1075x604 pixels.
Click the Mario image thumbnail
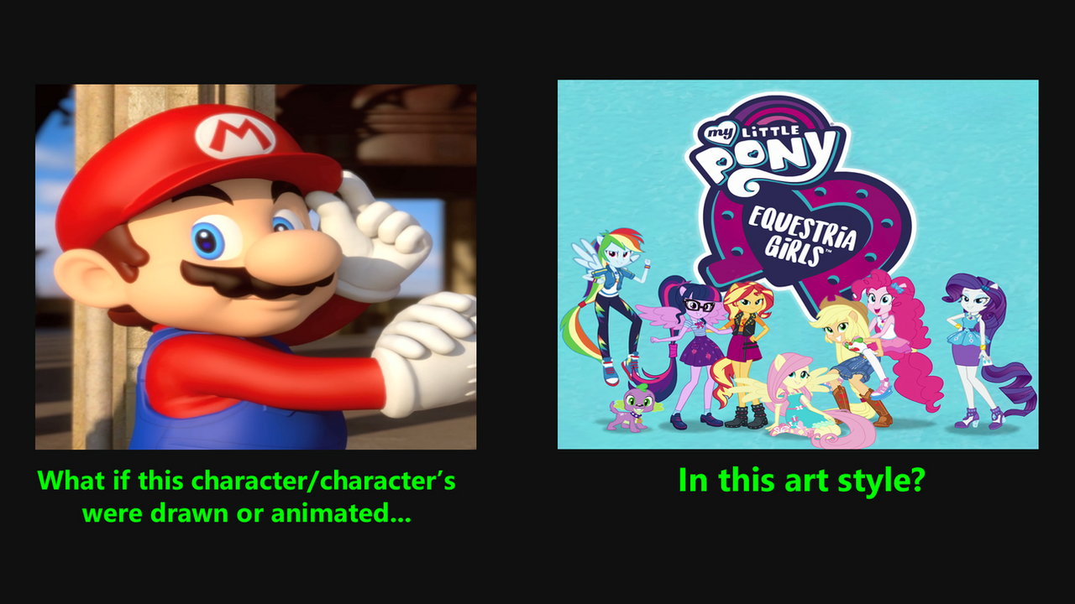255,267
